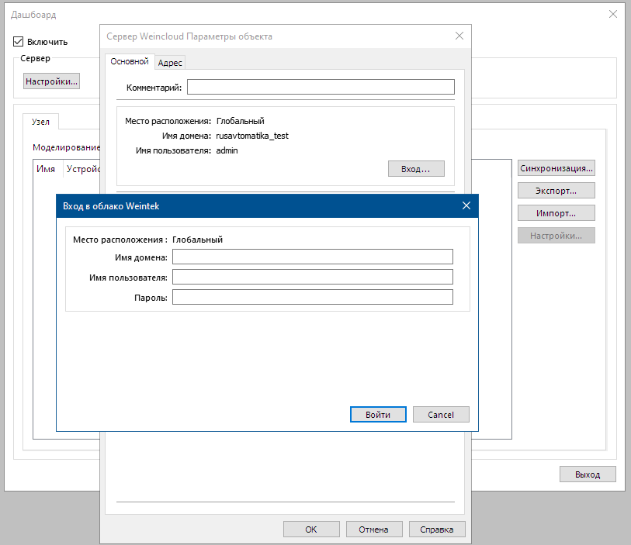Click the Моделирование label in Дашбоард
The height and width of the screenshot is (545, 631).
click(x=66, y=147)
